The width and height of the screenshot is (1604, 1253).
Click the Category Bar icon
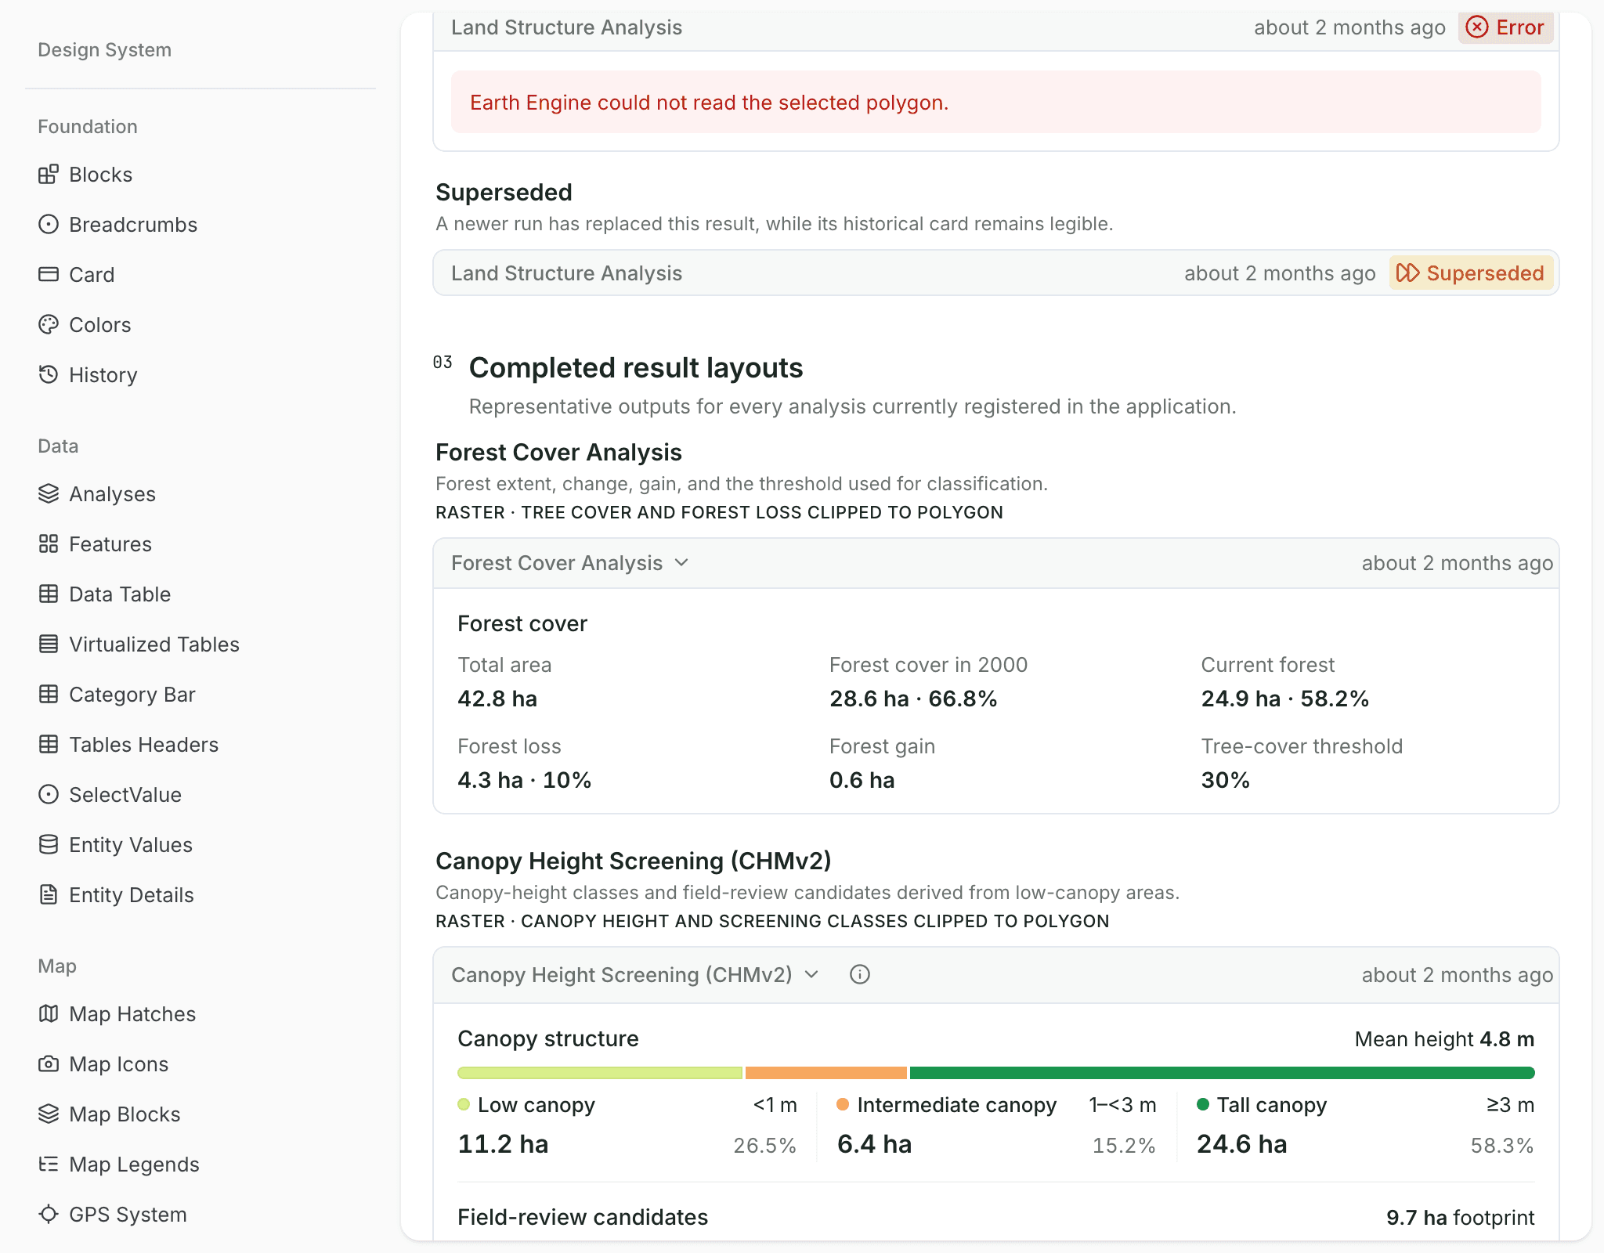[x=49, y=695]
